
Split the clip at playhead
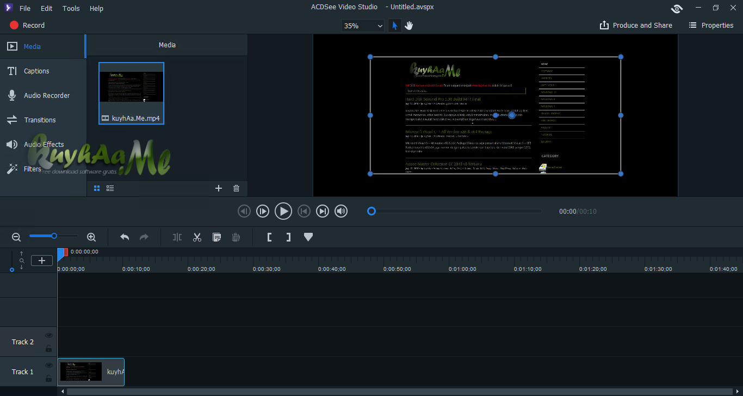177,237
